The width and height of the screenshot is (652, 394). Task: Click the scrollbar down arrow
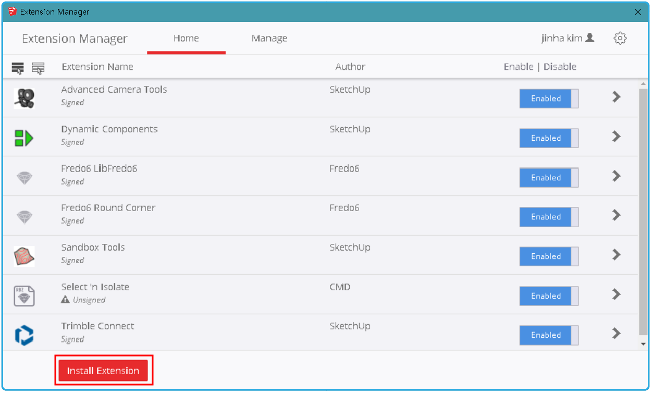(x=643, y=344)
